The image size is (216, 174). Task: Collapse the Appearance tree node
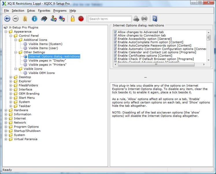pos(6,32)
